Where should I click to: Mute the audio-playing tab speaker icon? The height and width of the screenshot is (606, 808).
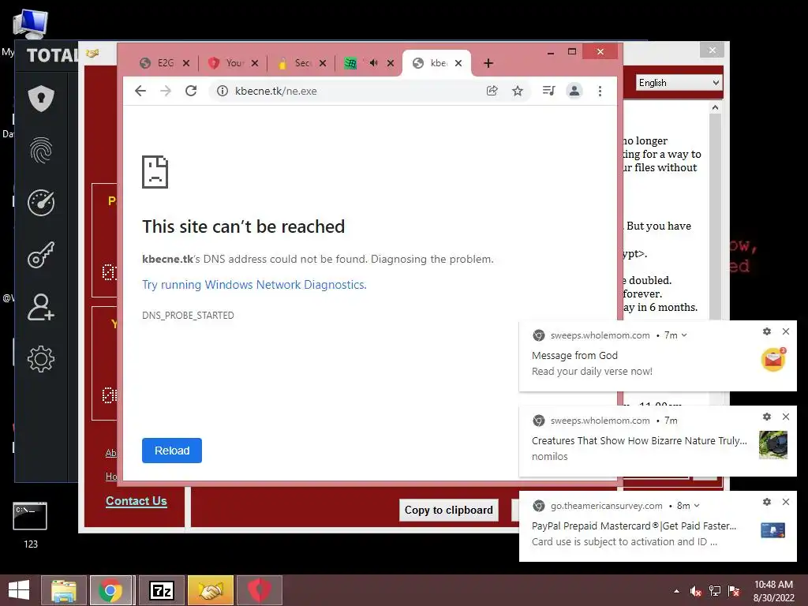point(373,62)
